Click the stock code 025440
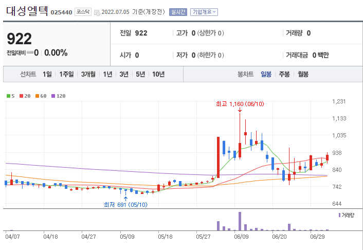This screenshot has height=250, width=363. tap(61, 12)
